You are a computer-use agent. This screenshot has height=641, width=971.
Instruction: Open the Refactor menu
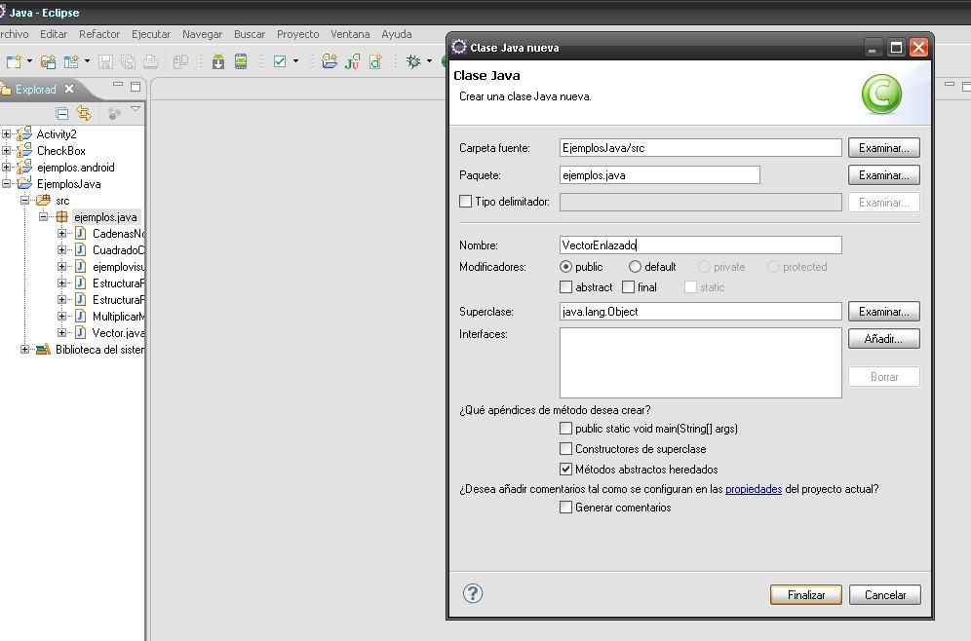coord(99,34)
